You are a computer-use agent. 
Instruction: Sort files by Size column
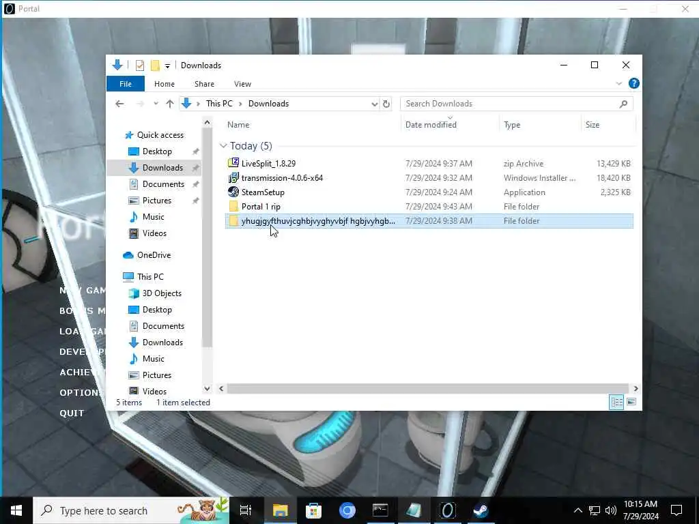[592, 125]
